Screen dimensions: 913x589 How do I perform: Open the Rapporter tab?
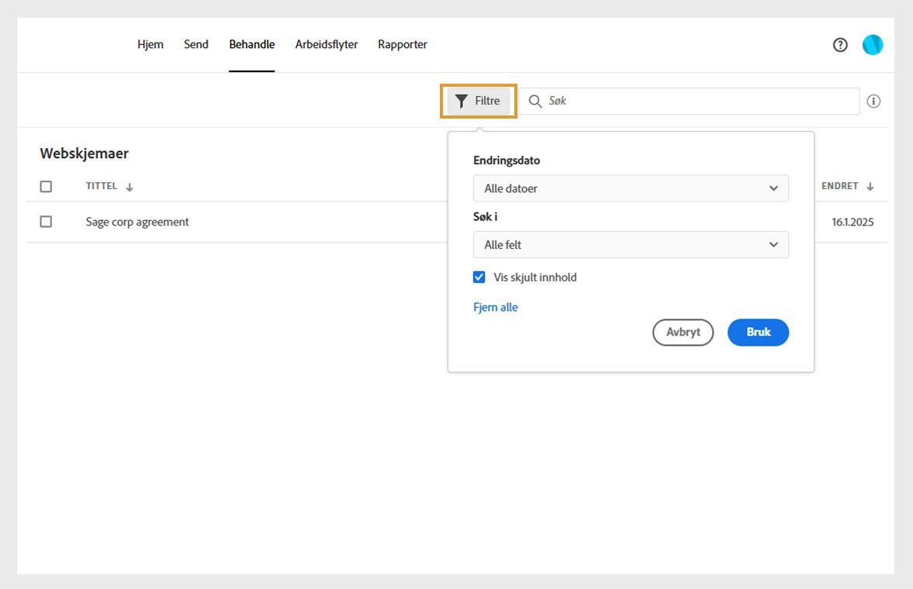402,44
